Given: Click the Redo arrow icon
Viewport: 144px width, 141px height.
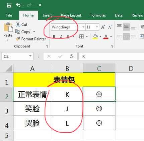Looking at the screenshot, I should pyautogui.click(x=29, y=5).
